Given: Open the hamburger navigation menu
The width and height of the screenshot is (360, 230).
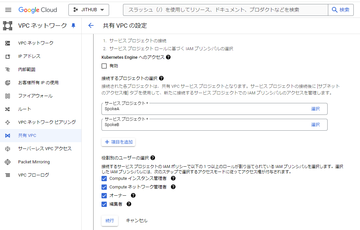Looking at the screenshot, I should click(x=8, y=10).
